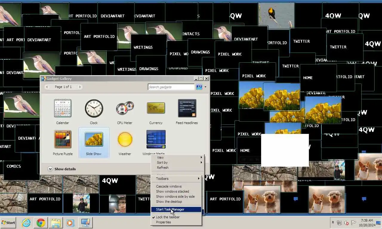Choose Show windows side by side
Viewport: 382px width, 229px height.
pos(176,196)
